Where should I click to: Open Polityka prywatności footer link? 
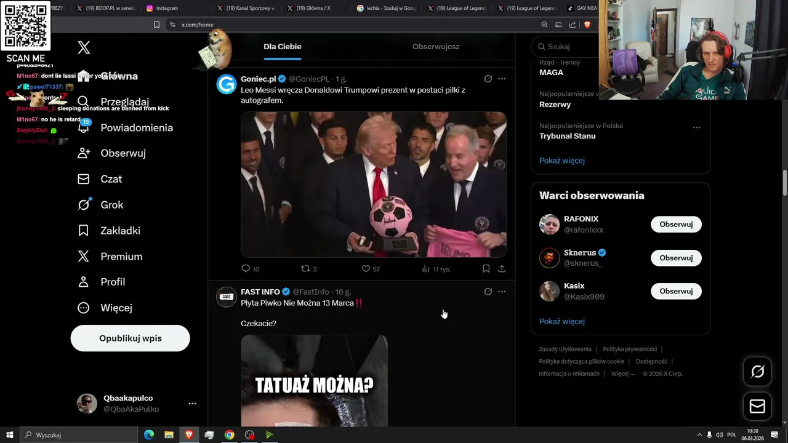click(x=630, y=349)
